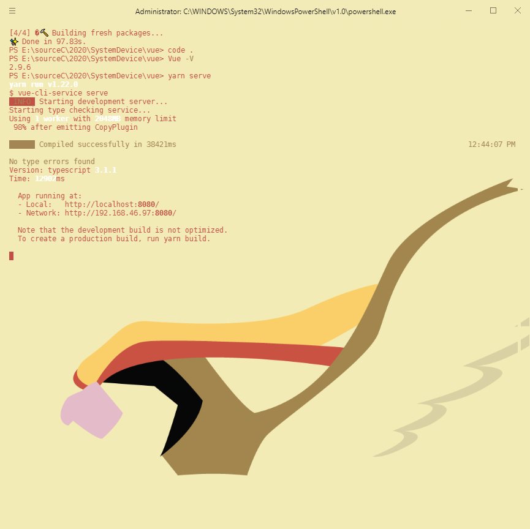Open the Network http://192.168.46.97:8080/ URL

point(120,213)
